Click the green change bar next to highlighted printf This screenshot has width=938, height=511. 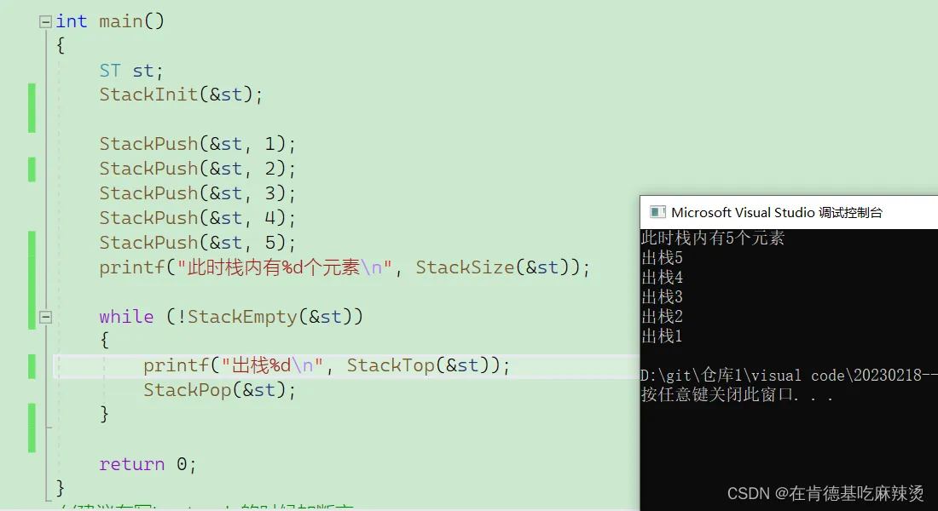coord(32,365)
